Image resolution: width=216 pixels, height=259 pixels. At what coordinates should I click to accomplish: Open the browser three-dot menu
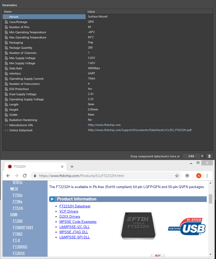click(207, 176)
